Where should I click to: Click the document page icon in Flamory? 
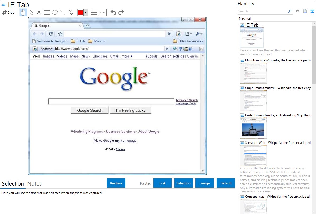click(305, 11)
